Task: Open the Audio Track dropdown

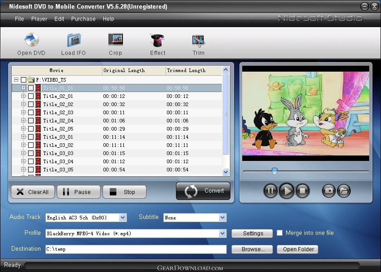Action: pos(123,218)
